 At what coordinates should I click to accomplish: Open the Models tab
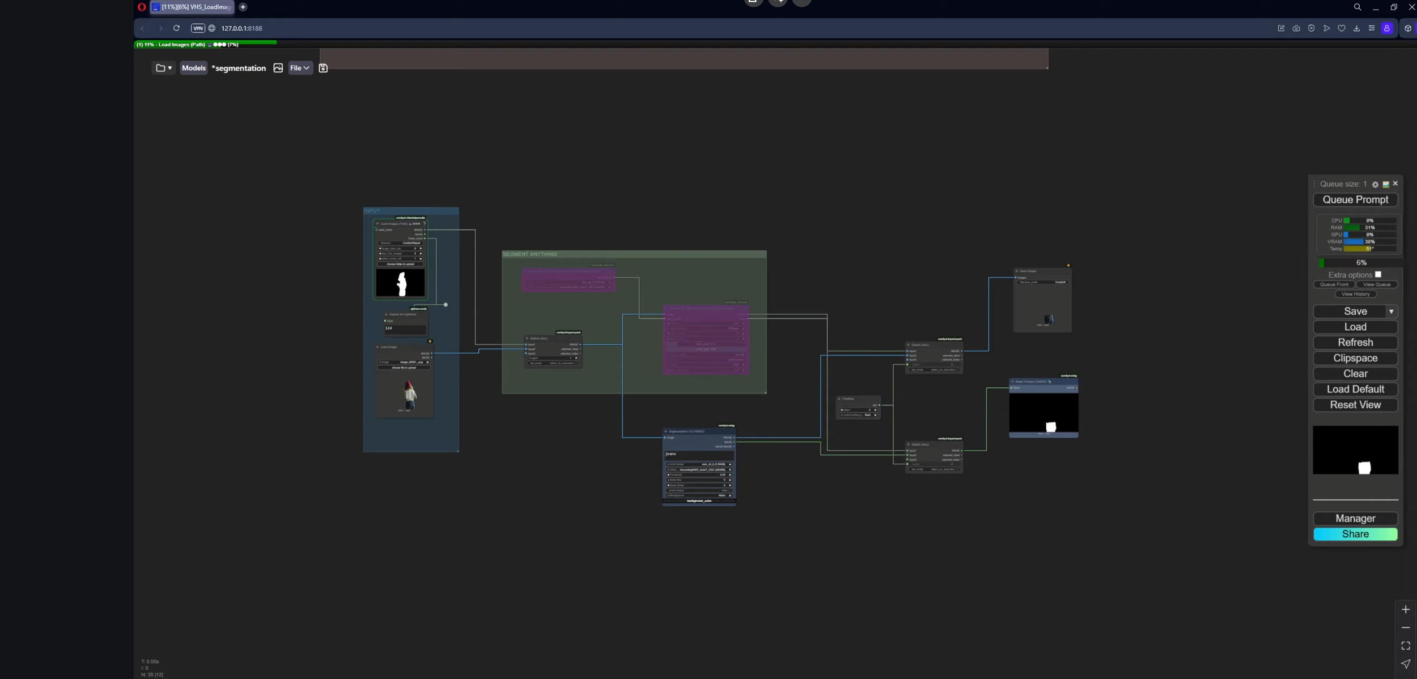193,68
